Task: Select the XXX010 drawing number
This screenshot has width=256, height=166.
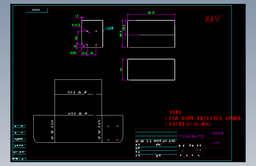Action: click(217, 133)
